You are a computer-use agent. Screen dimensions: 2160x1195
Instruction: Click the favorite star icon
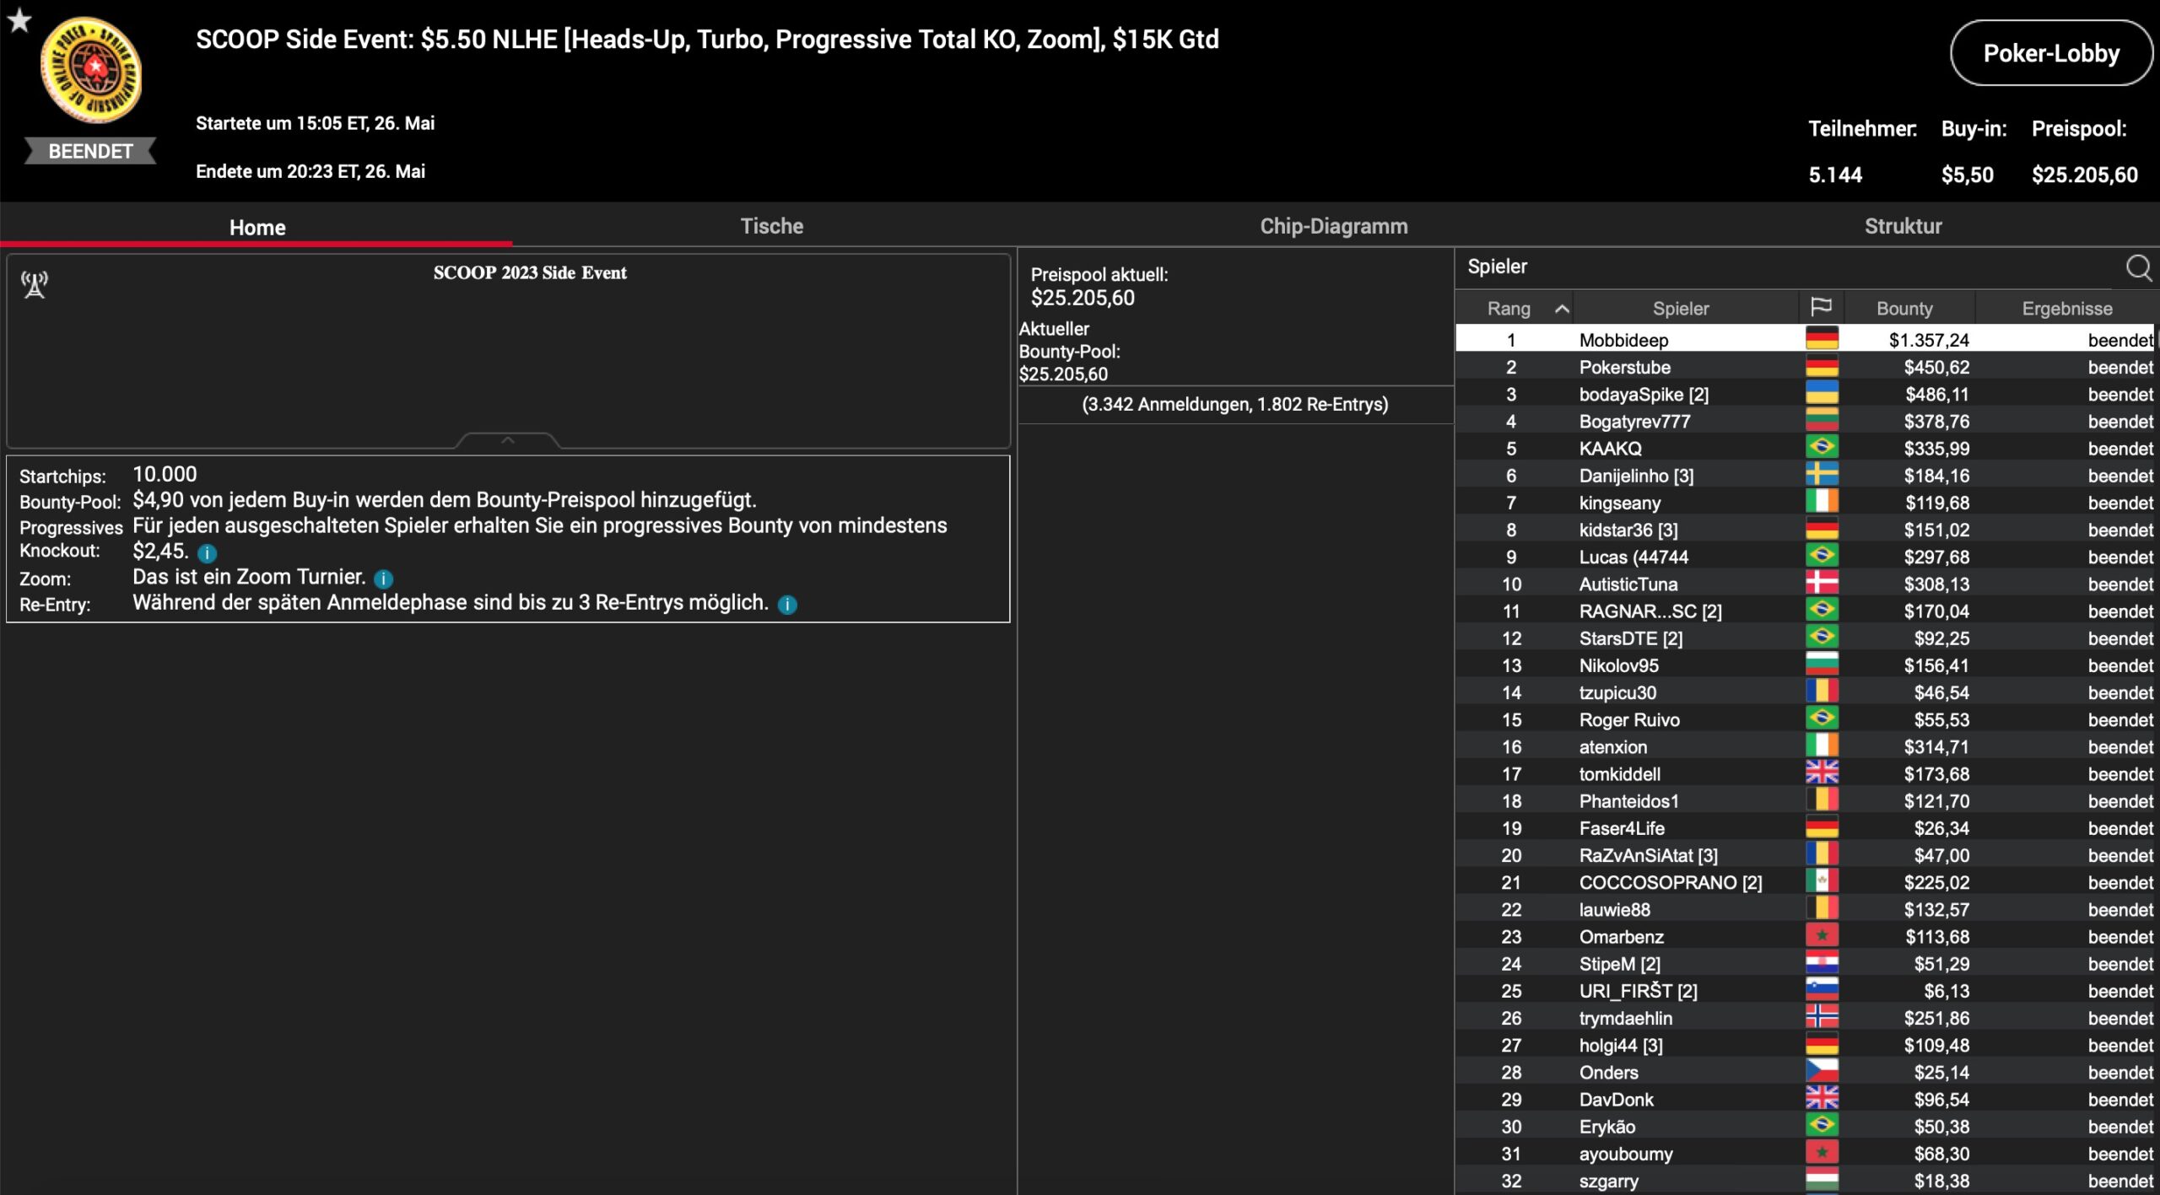point(19,19)
